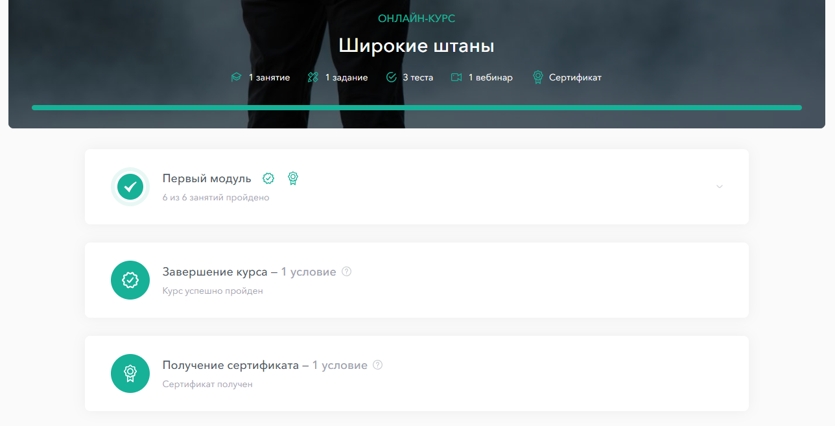This screenshot has width=835, height=426.
Task: Click 'Сертификат получен' status text
Action: coord(207,385)
